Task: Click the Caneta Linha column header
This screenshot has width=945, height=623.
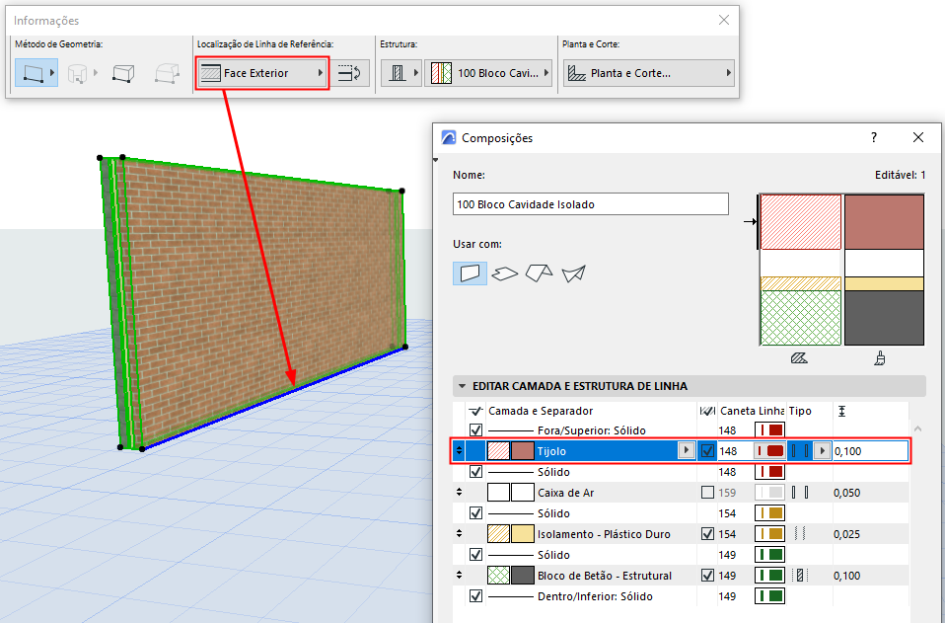Action: (x=752, y=411)
